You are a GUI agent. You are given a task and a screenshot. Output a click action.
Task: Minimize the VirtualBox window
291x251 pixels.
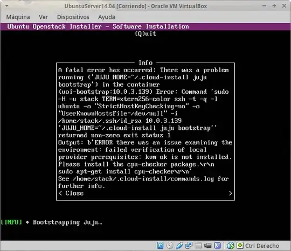coord(264,6)
